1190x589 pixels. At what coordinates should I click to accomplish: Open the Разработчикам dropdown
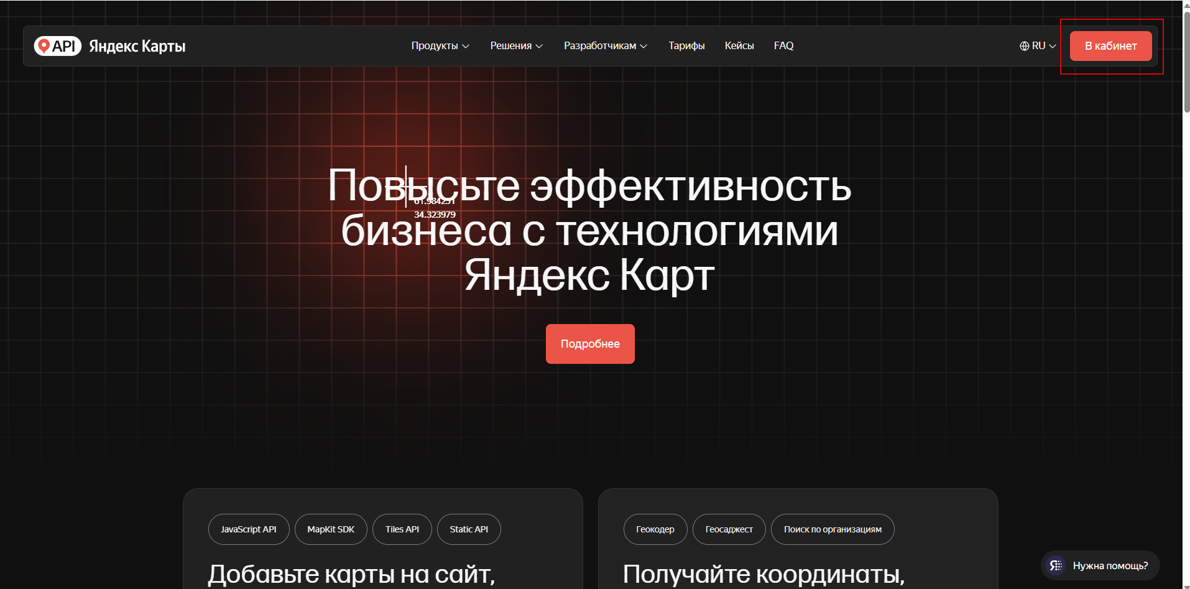(606, 46)
